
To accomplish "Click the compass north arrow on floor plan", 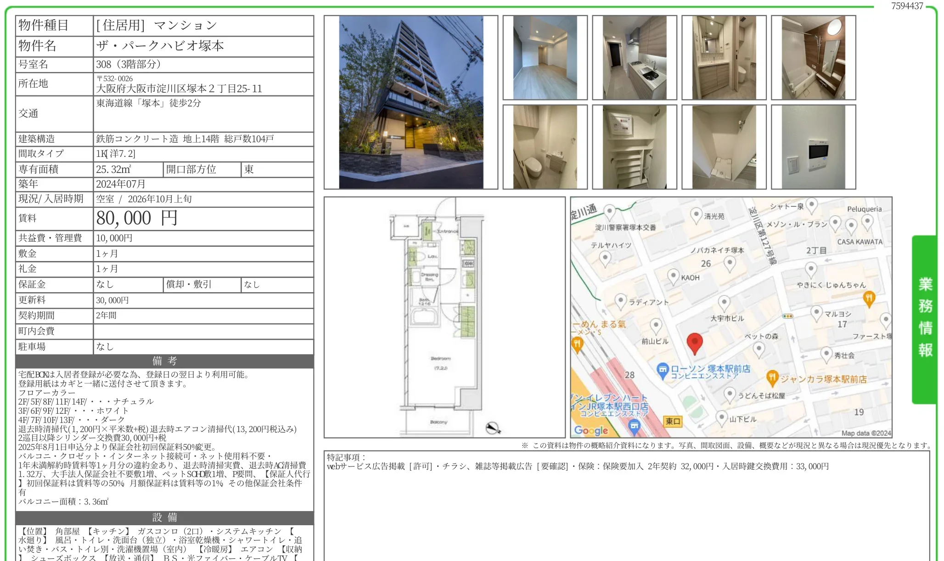I will click(x=493, y=428).
